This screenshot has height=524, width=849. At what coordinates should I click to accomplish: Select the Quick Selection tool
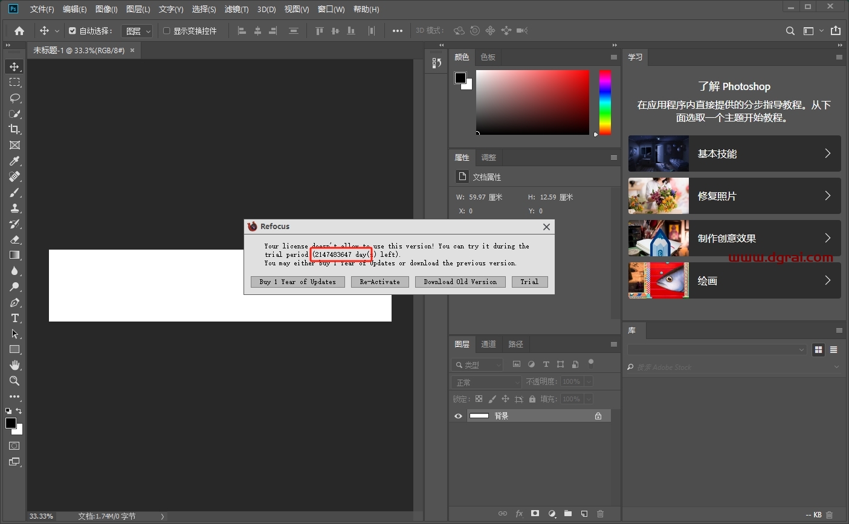tap(15, 114)
